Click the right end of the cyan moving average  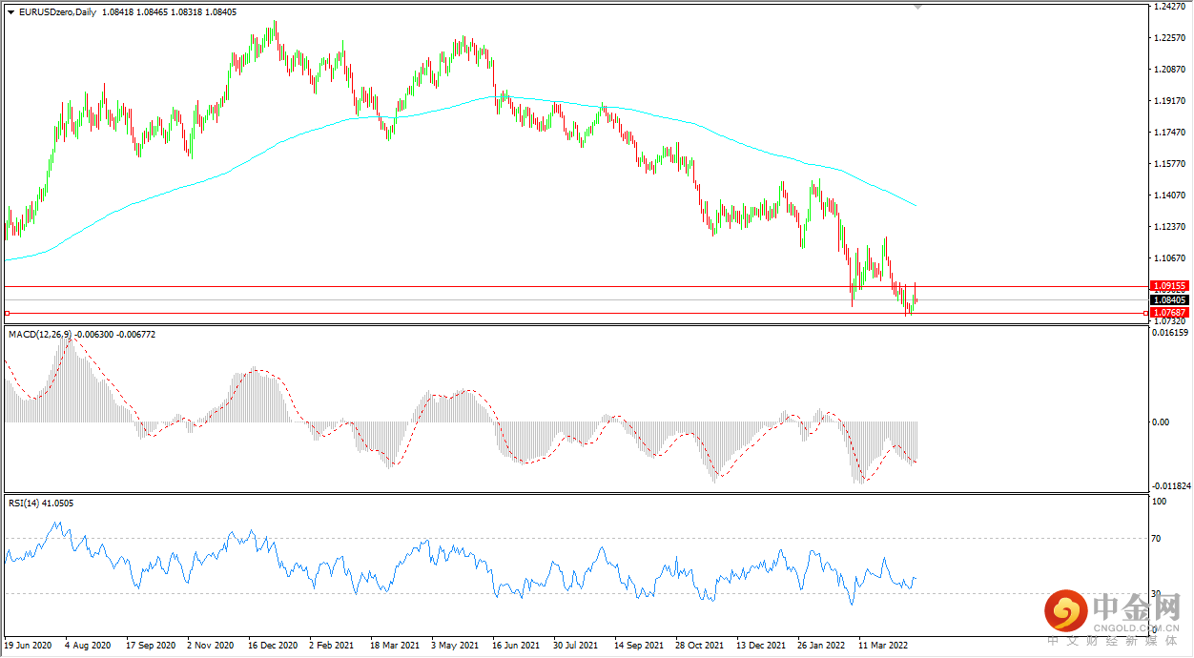916,205
